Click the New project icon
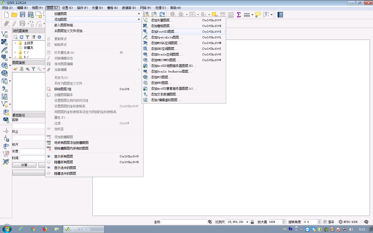Screen dimensions: 373x233 (6, 15)
